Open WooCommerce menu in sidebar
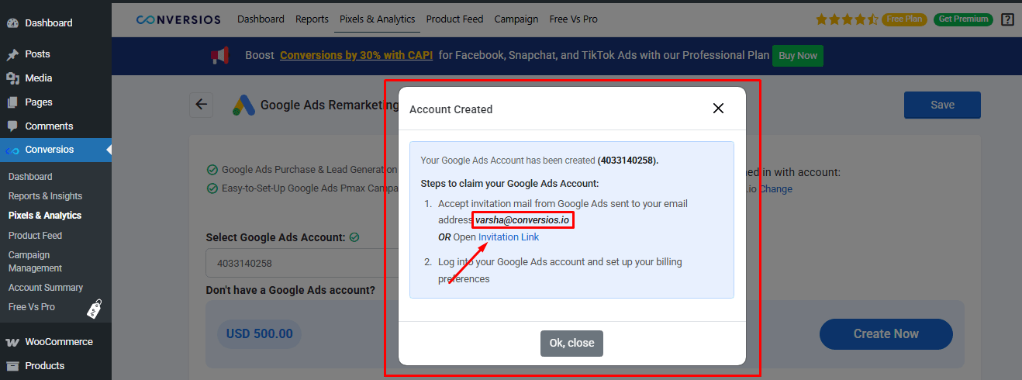The height and width of the screenshot is (380, 1022). pos(58,342)
